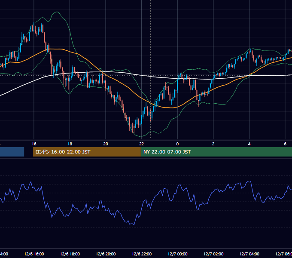Click the 0 hour label on upper axis
The height and width of the screenshot is (258, 292).
tap(177, 144)
